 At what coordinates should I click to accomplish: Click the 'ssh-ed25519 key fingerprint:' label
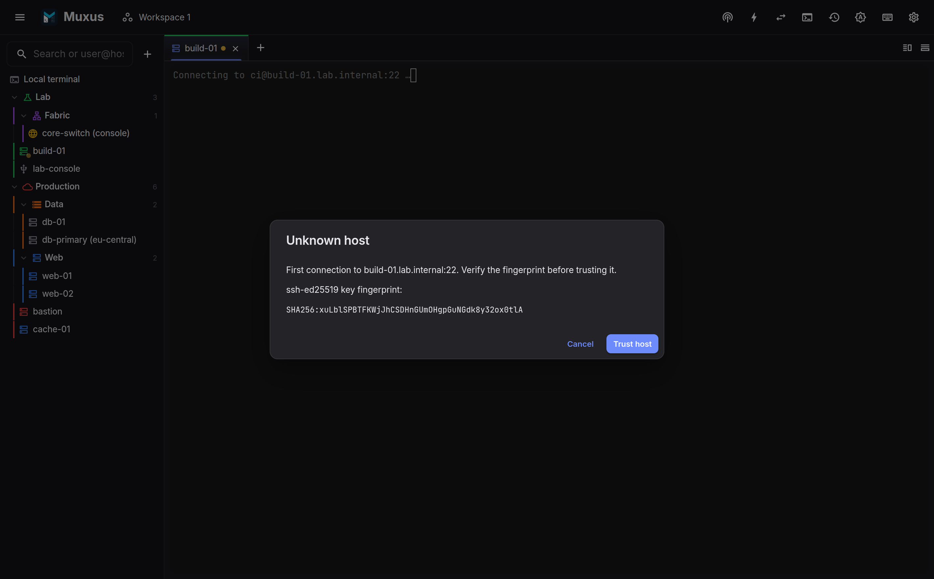pyautogui.click(x=344, y=290)
